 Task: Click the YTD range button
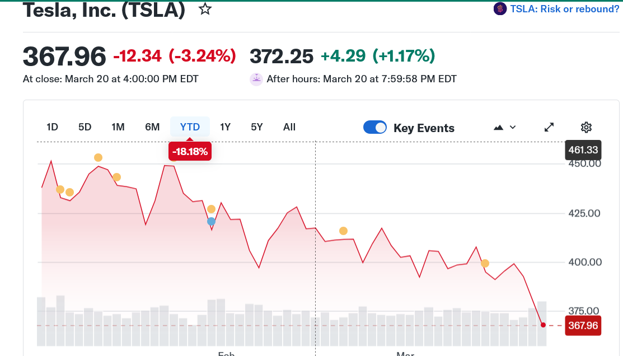[x=190, y=127]
